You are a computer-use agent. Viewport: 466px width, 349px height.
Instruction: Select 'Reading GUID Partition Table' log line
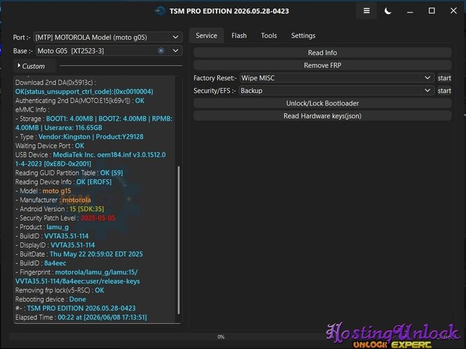[69, 172]
